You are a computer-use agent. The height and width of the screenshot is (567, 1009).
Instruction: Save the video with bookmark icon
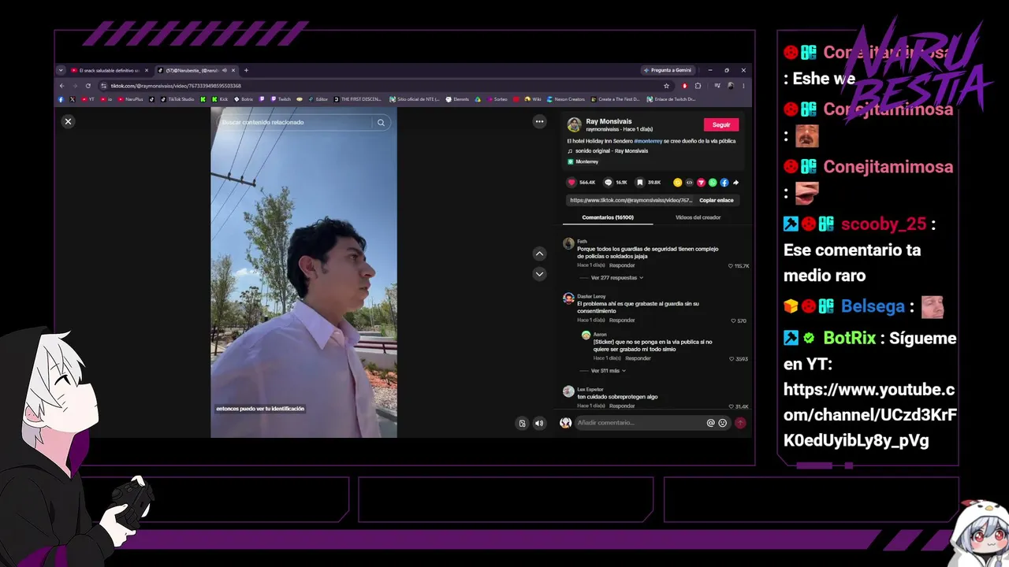pos(640,182)
